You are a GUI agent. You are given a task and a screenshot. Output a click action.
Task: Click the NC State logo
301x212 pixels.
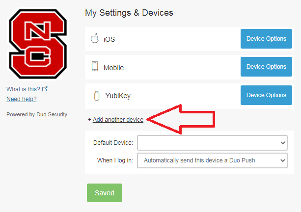click(x=37, y=44)
